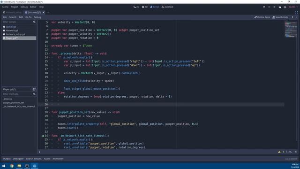
Task: Go to previous edited document arrow
Action: 292,17
